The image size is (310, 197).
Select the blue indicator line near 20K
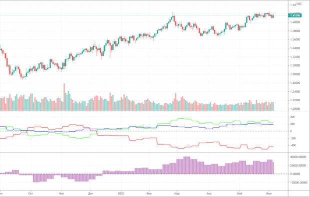[x=257, y=124]
